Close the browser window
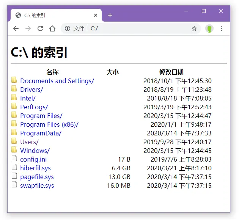The height and width of the screenshot is (220, 239). tap(221, 11)
